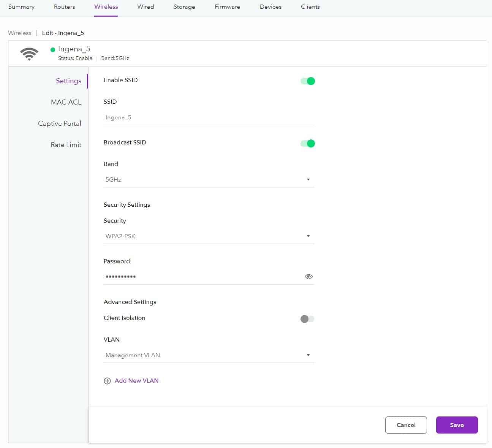Click the Ingena_5 network title
Screen dimensions: 492x448
click(x=74, y=49)
